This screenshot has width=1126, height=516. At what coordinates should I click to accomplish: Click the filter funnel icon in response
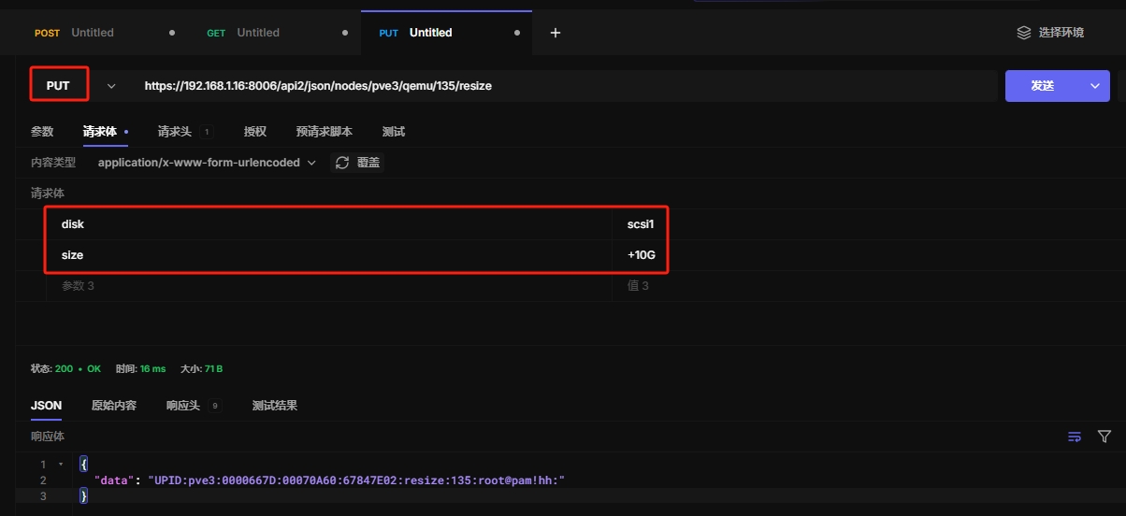pyautogui.click(x=1104, y=437)
